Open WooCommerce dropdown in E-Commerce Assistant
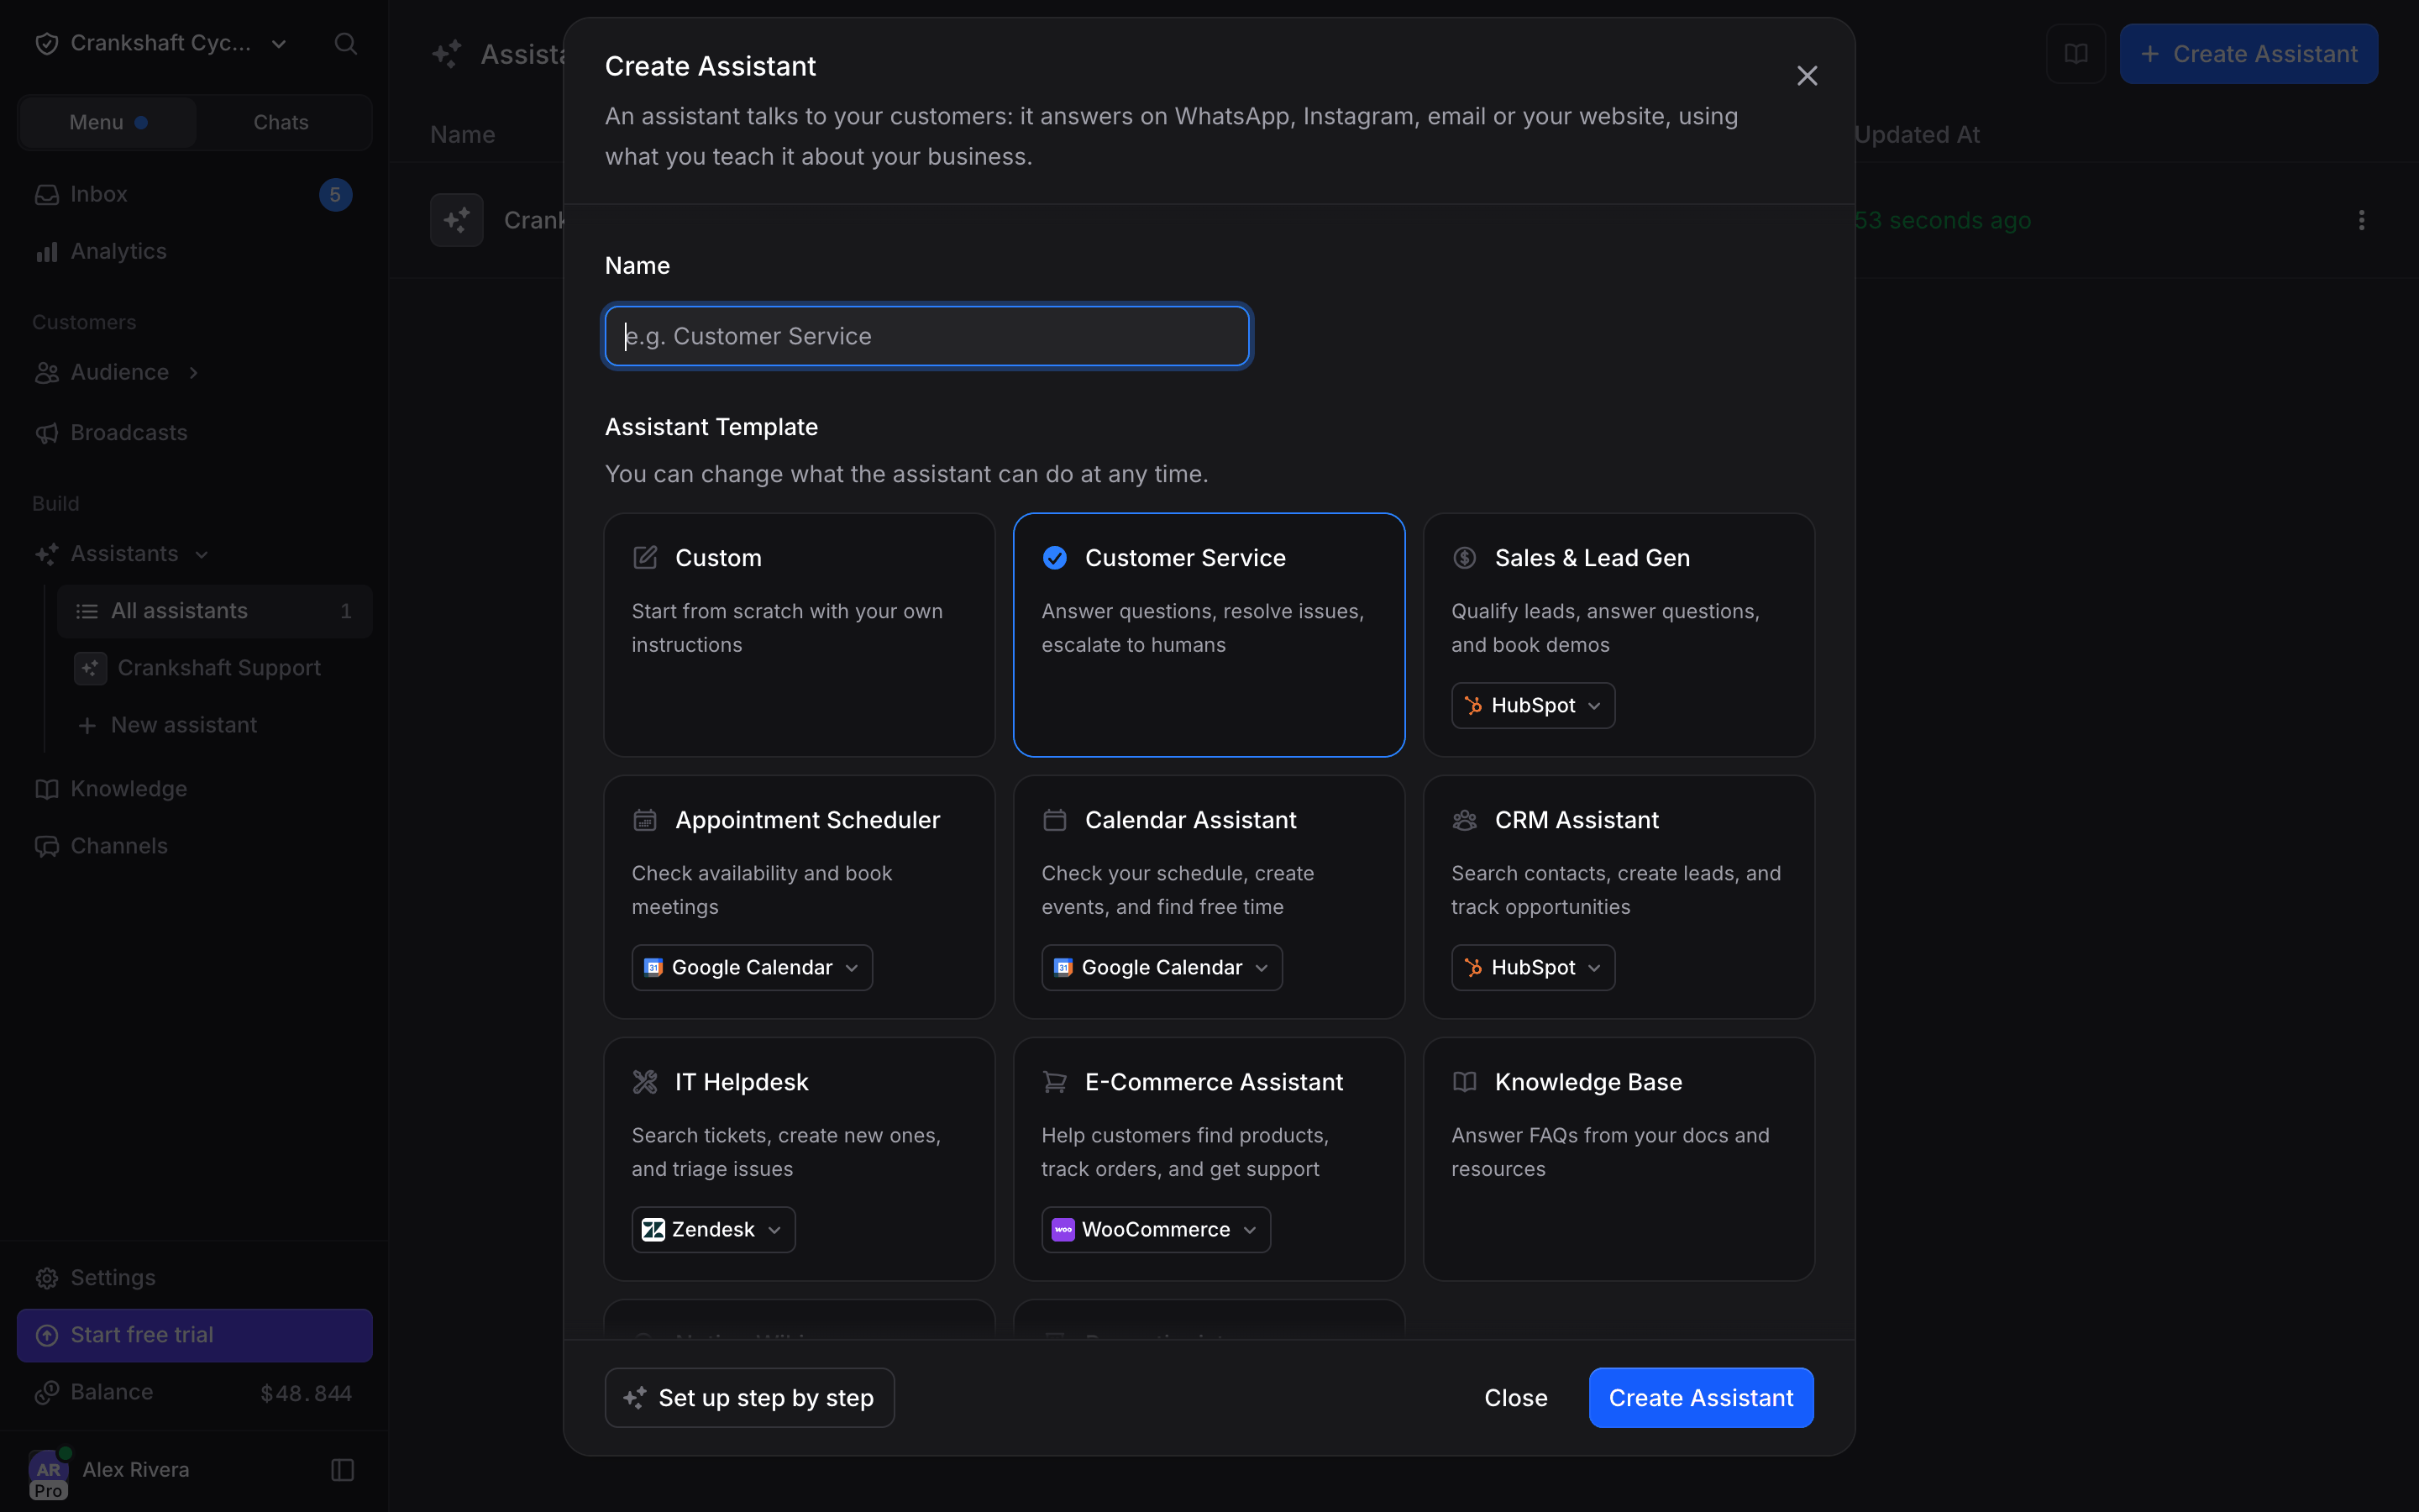 click(x=1156, y=1230)
